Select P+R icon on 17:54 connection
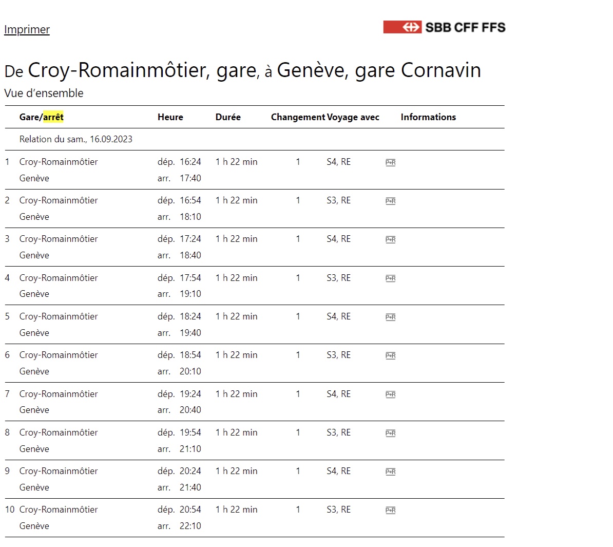Screen dimensions: 613x547 coord(390,278)
